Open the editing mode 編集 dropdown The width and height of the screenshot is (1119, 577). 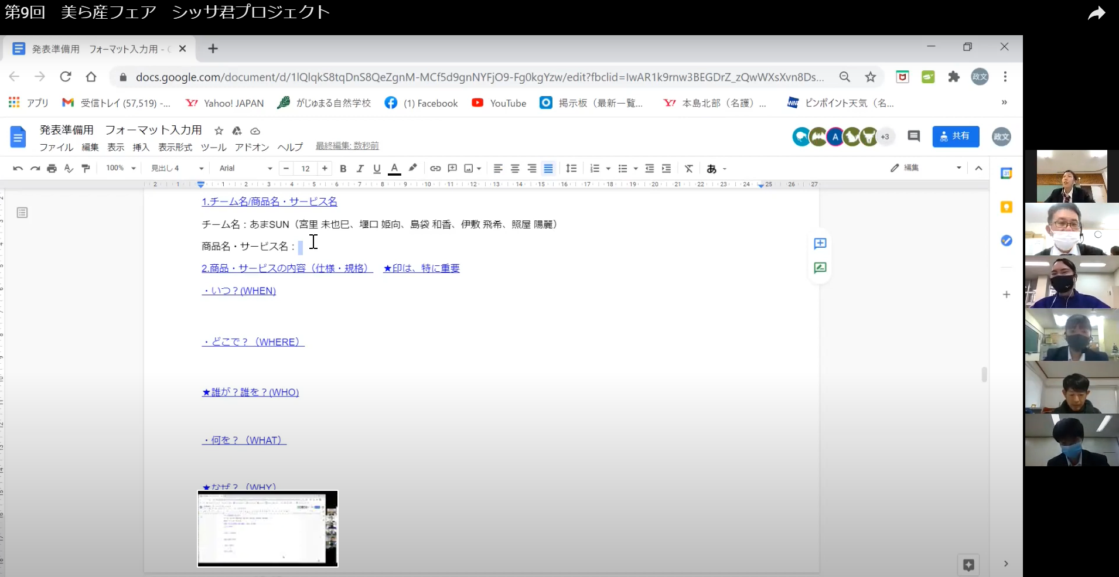(x=926, y=168)
